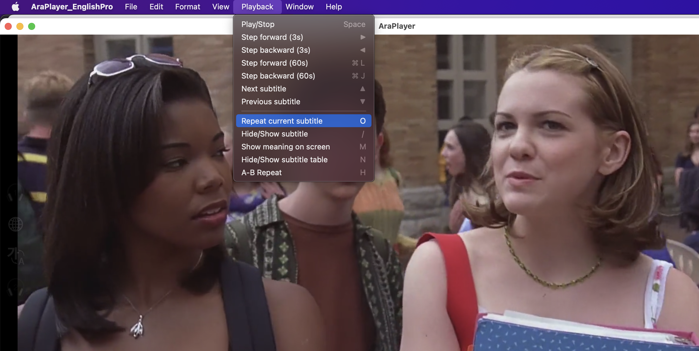Click the AraPlayer_EnglishPro app menu
Viewport: 699px width, 351px height.
[x=72, y=7]
